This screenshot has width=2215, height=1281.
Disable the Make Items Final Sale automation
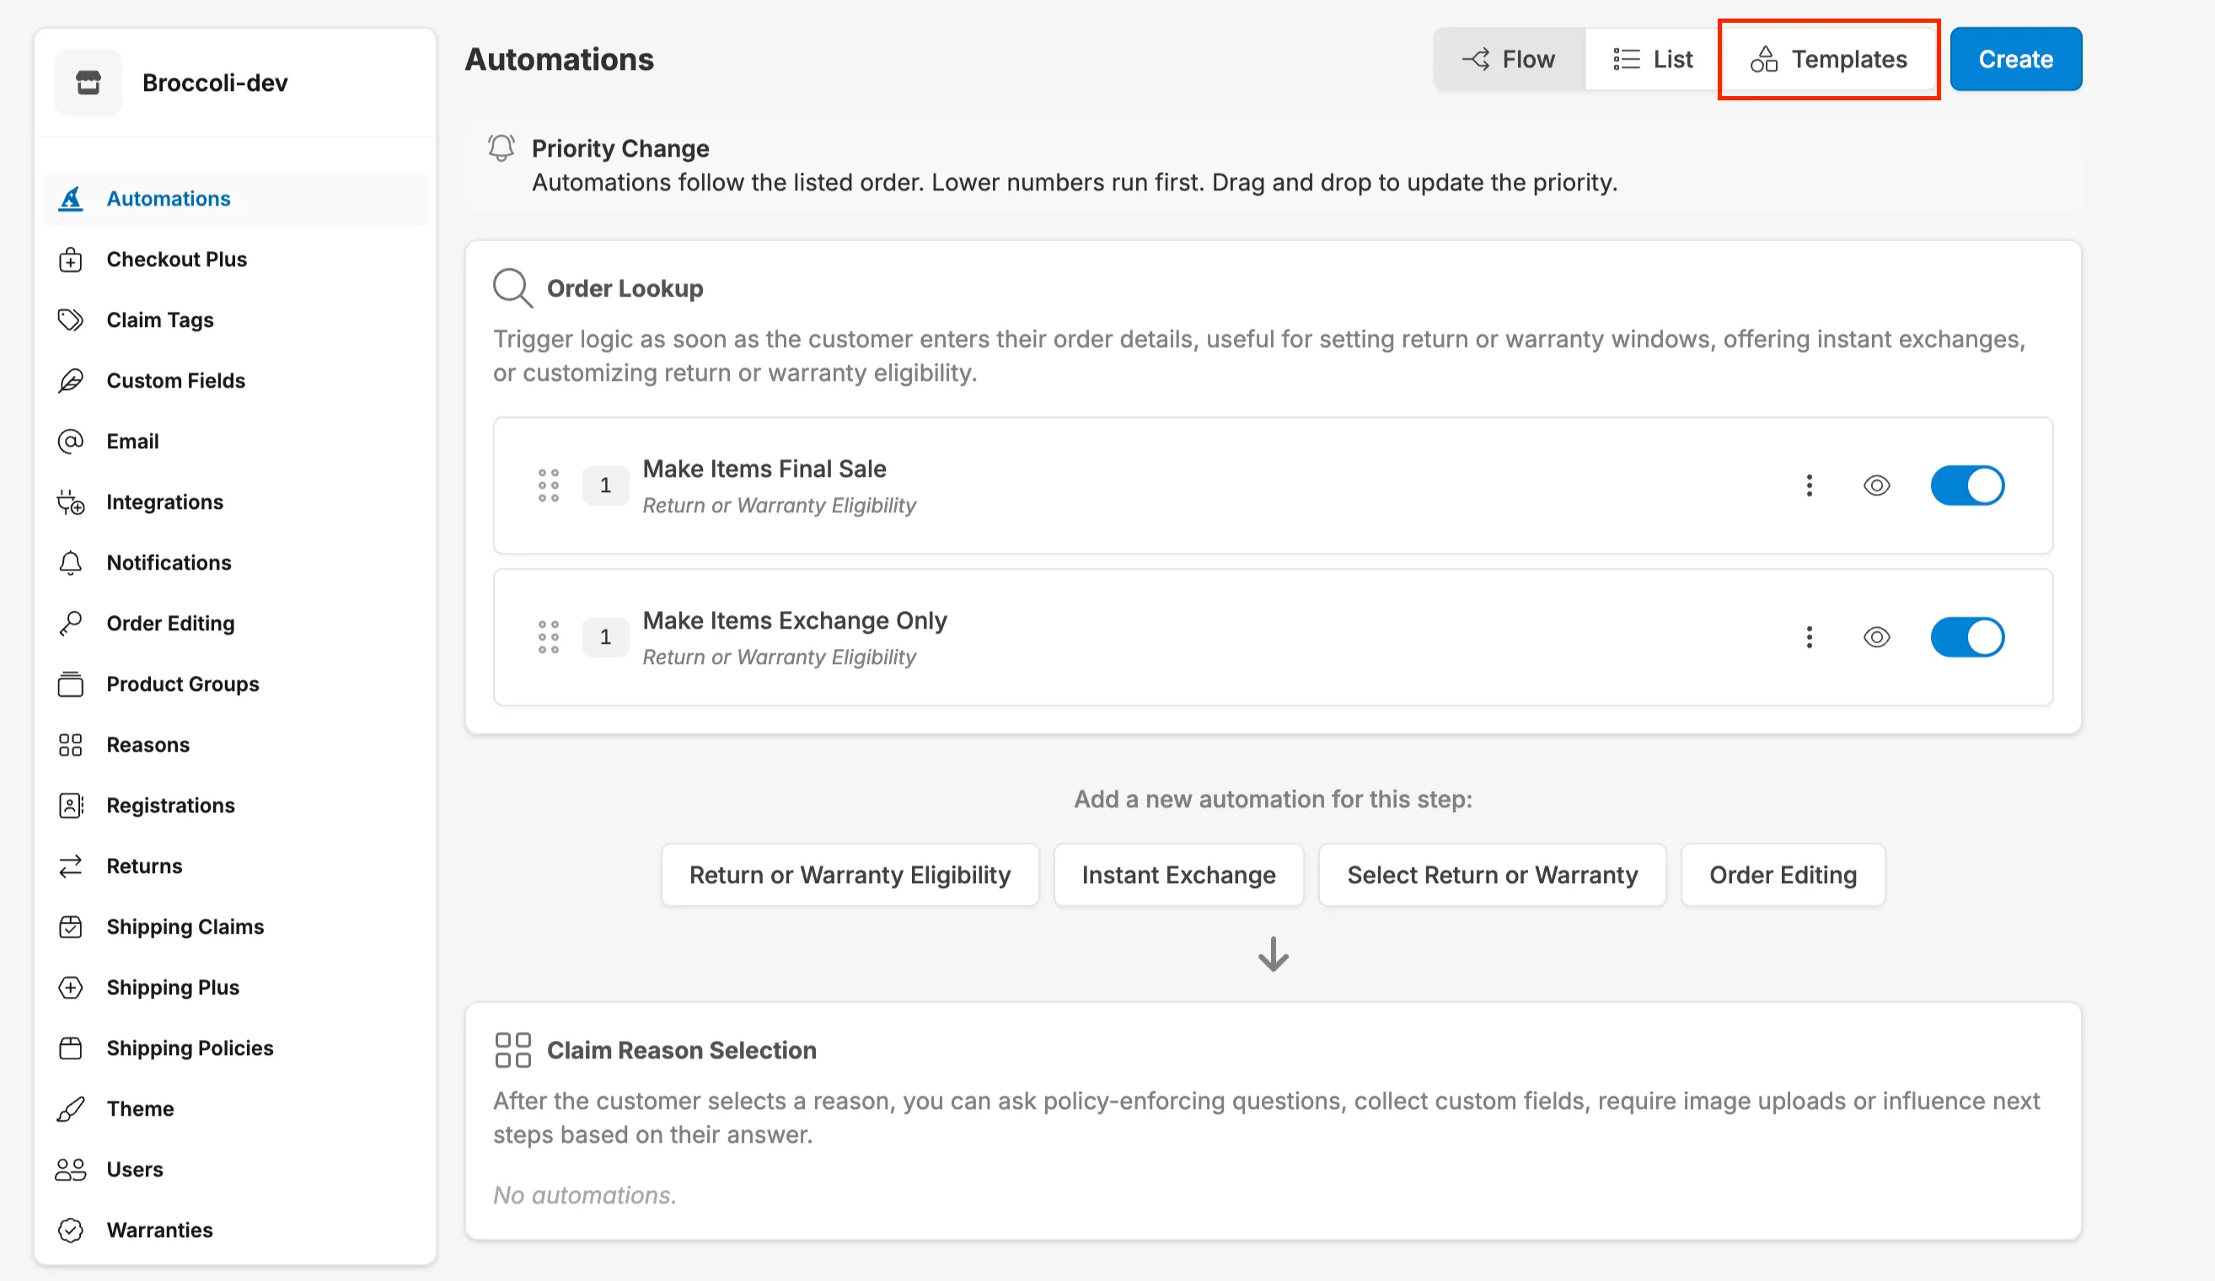(1968, 485)
